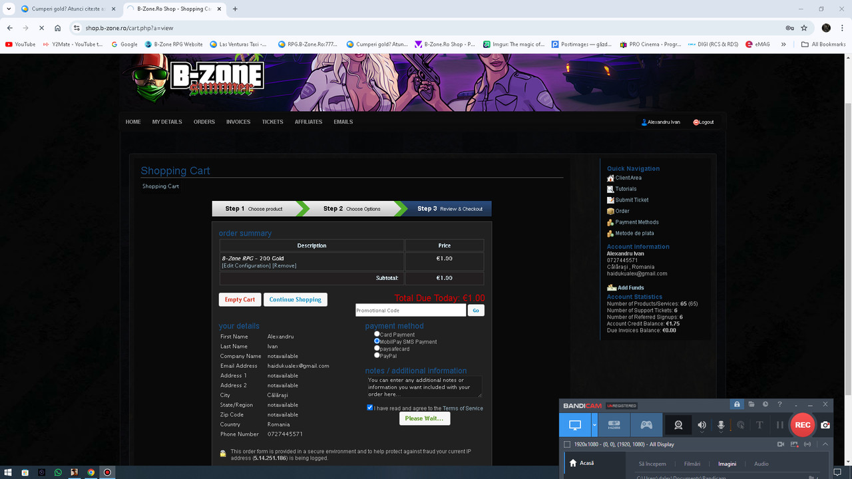This screenshot has height=479, width=852.
Task: Click Bandicam video camera status icon
Action: click(x=781, y=444)
